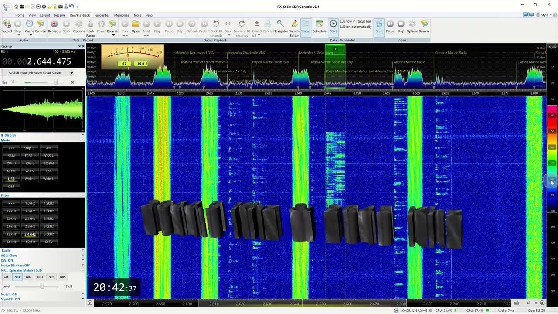Switch to the Receive ribbon tab
The height and width of the screenshot is (314, 558).
(60, 15)
